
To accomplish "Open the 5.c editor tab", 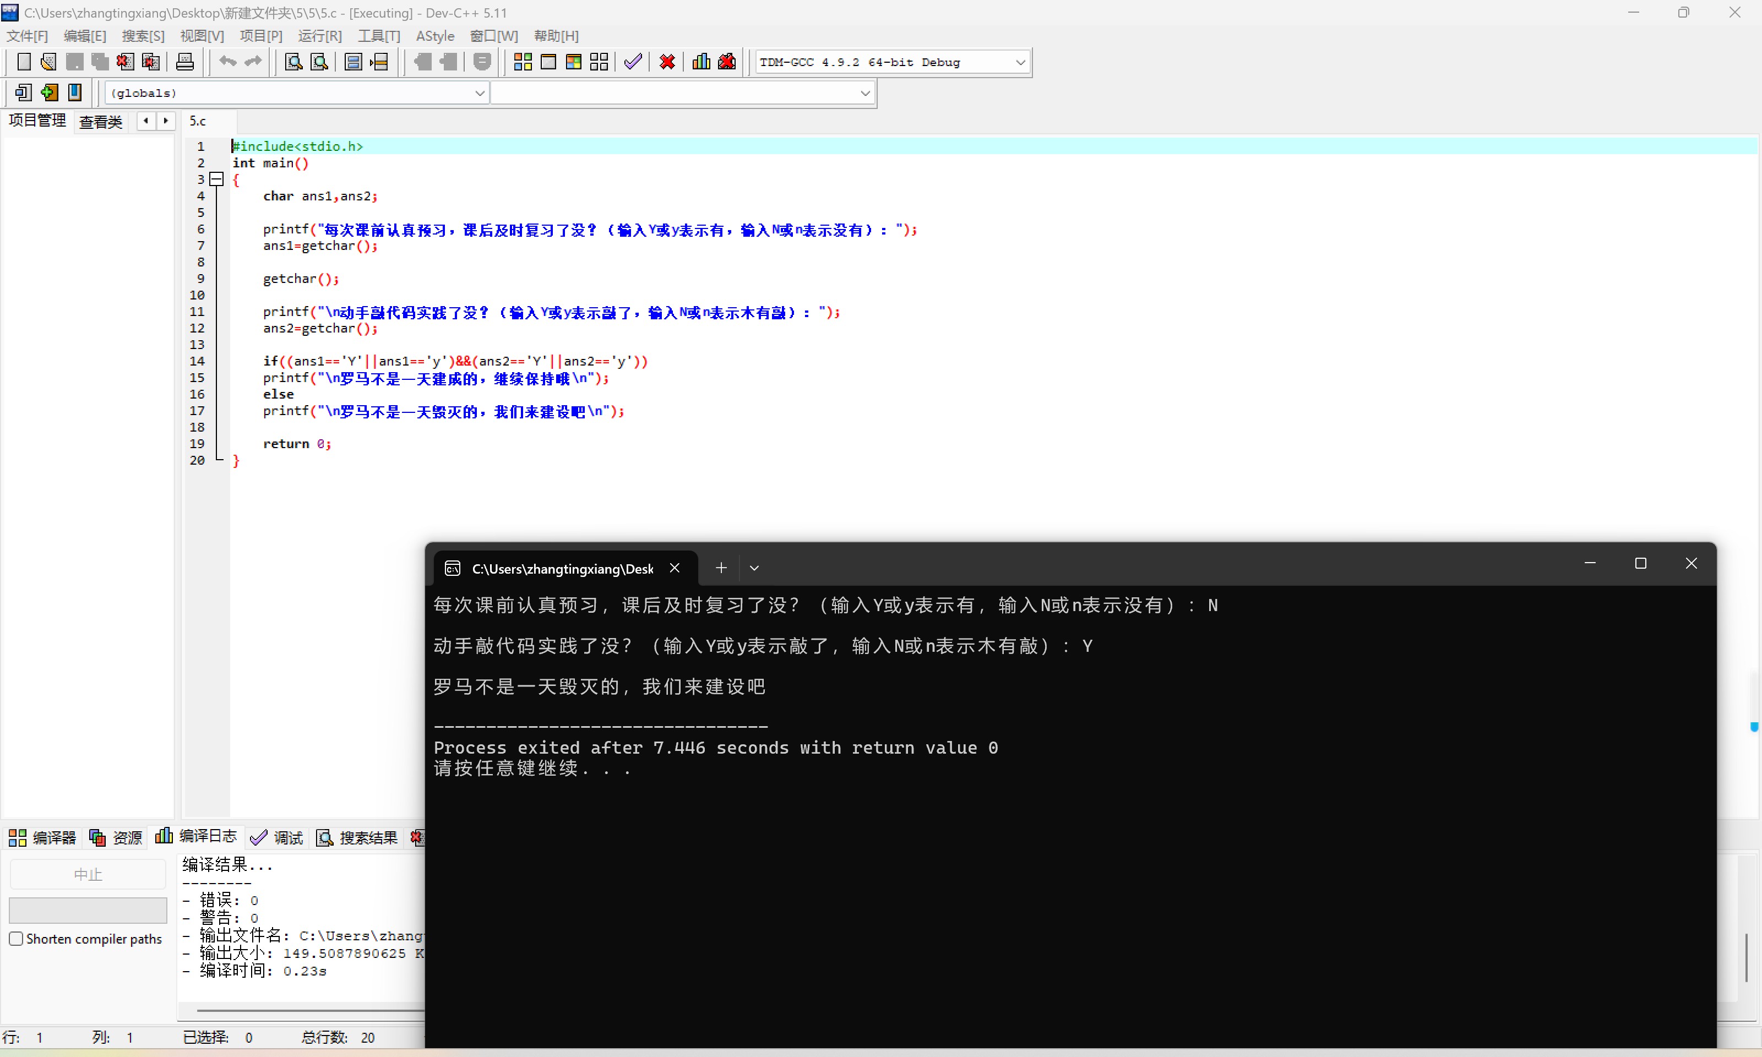I will coord(198,122).
